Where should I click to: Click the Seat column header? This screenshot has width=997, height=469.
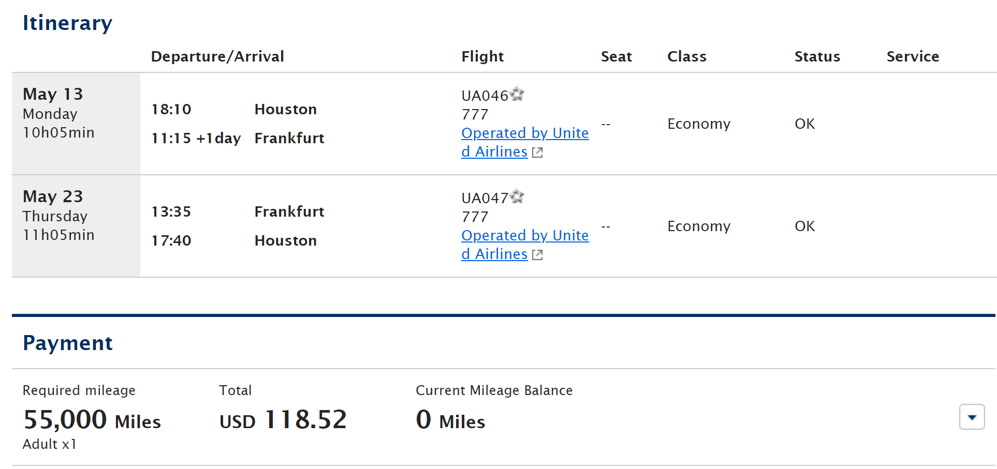616,56
